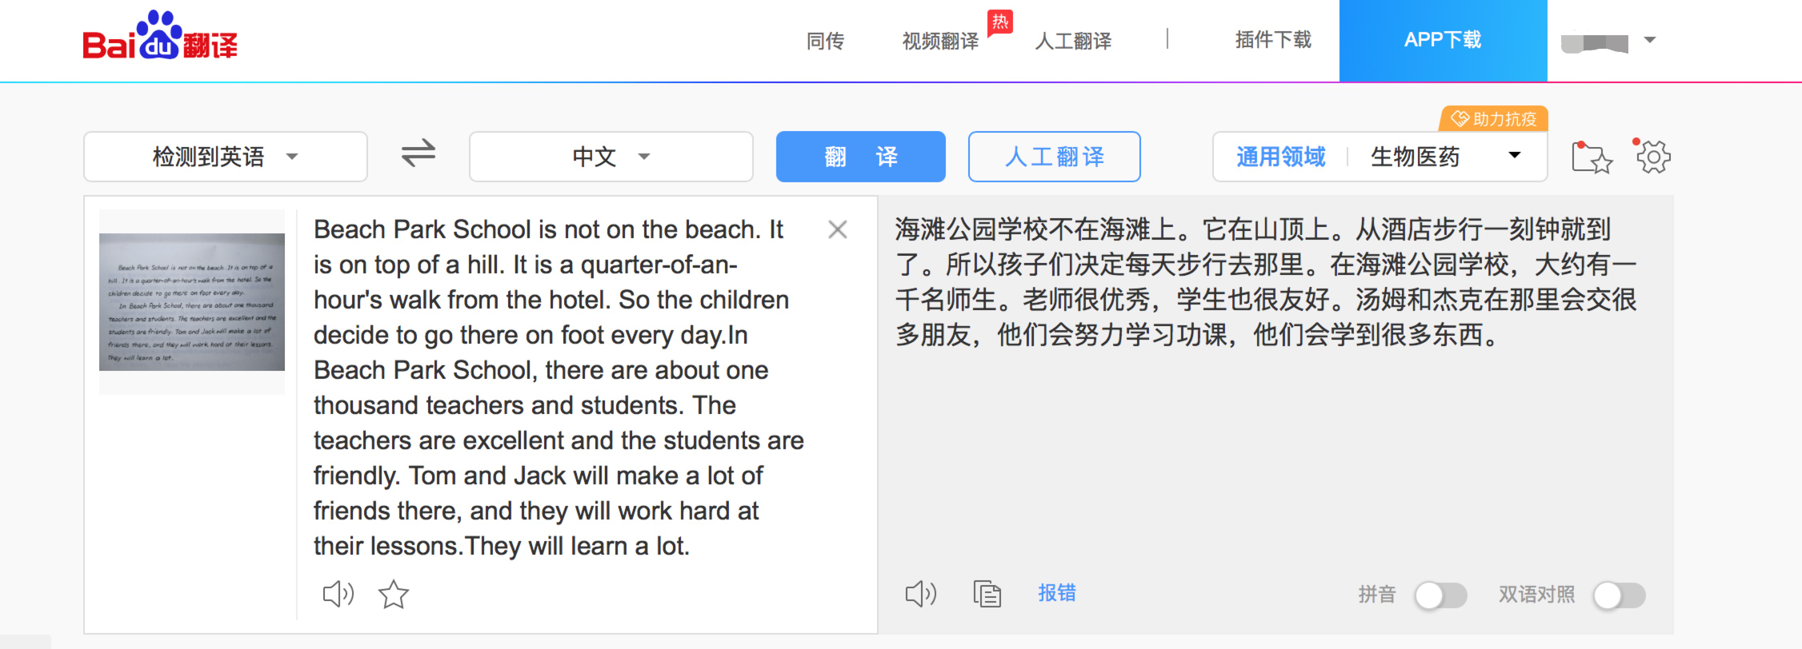The image size is (1802, 649).
Task: Open 插件下载 in the top navigation
Action: pyautogui.click(x=1273, y=40)
